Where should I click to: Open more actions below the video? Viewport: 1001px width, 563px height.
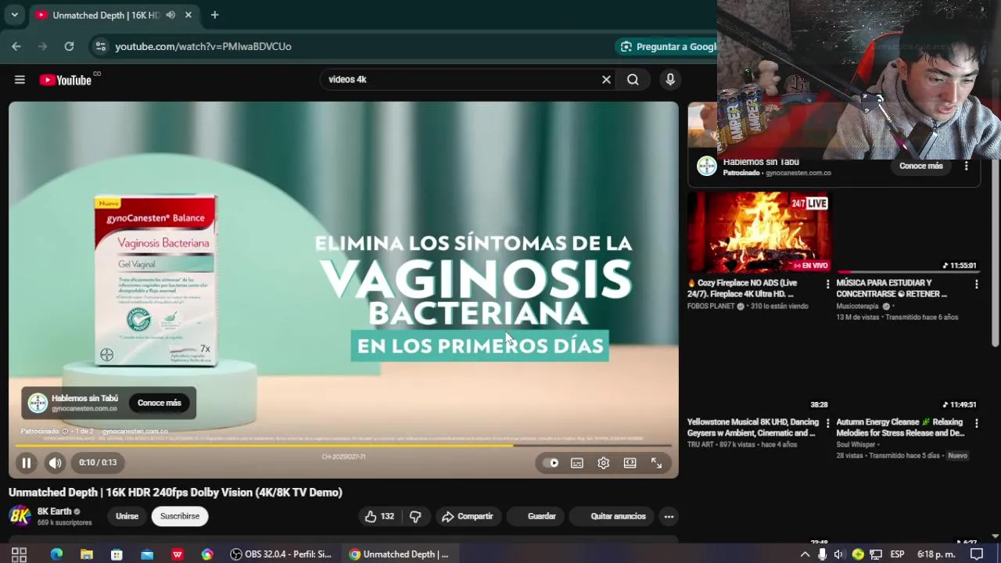(669, 516)
